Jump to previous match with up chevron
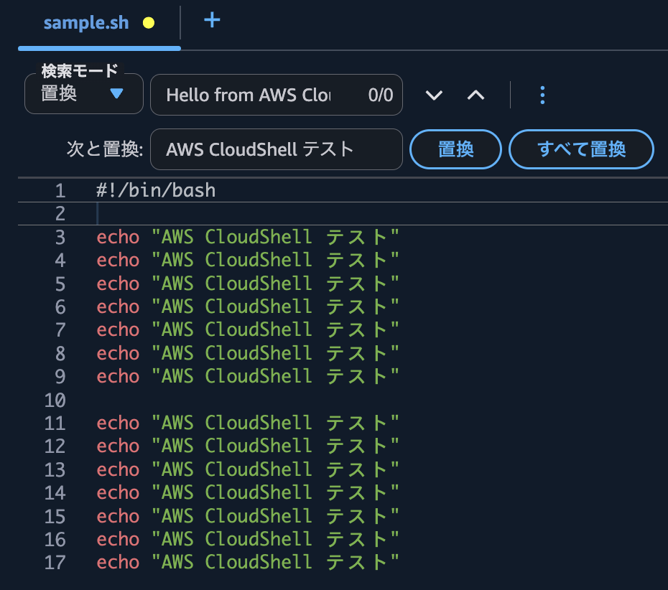Viewport: 668px width, 590px height. point(476,95)
